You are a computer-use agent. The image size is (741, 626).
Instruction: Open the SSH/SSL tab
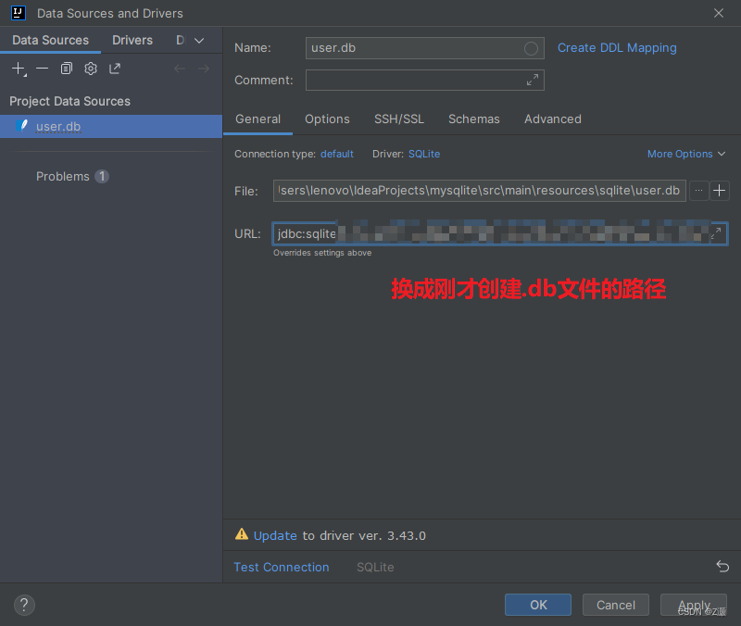[399, 119]
